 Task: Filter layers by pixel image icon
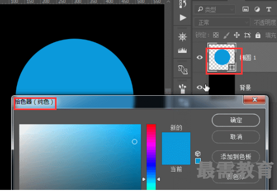pyautogui.click(x=245, y=9)
